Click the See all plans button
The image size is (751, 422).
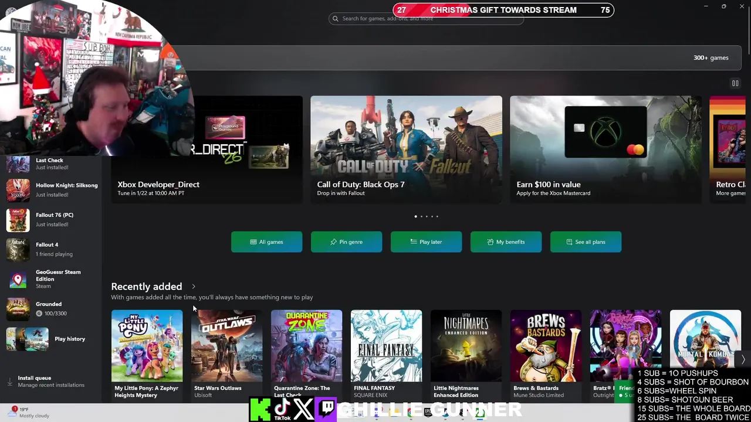pyautogui.click(x=586, y=241)
